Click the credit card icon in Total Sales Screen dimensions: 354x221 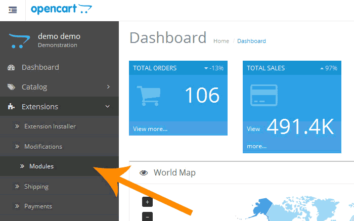point(264,95)
